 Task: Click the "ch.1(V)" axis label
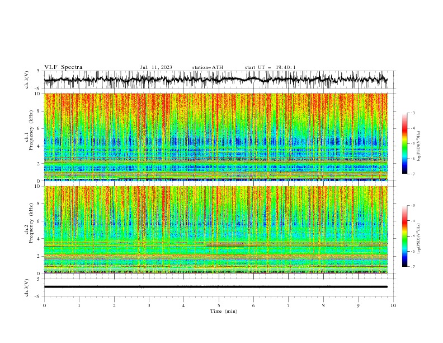[x=27, y=80]
